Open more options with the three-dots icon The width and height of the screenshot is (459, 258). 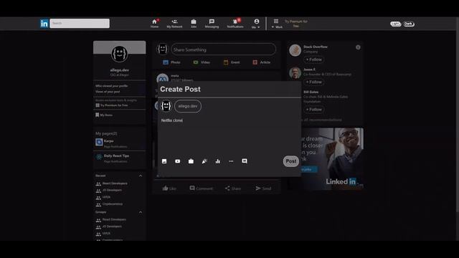231,161
